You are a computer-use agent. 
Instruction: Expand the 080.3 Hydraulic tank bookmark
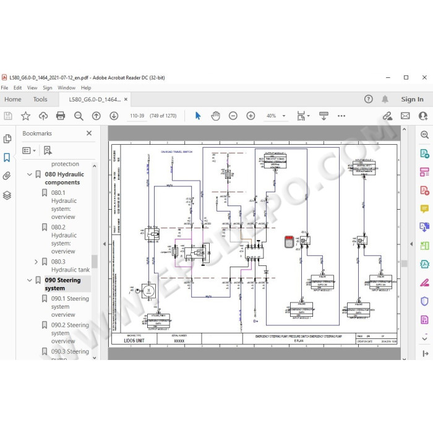click(x=36, y=262)
